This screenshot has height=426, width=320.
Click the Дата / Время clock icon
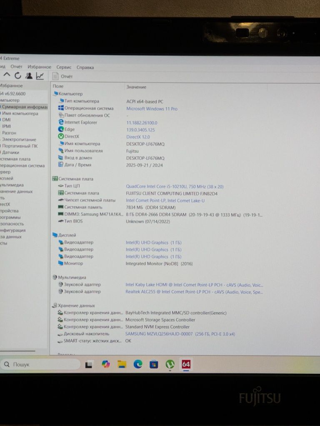61,165
